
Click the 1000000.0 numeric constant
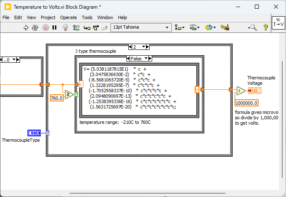pos(246,103)
